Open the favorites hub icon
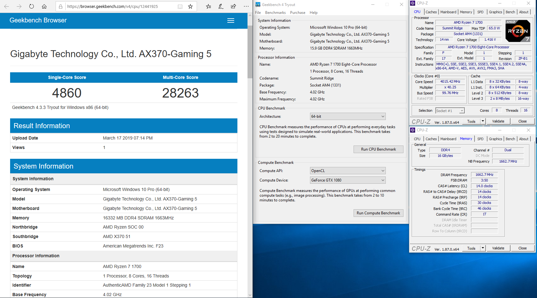 [208, 6]
